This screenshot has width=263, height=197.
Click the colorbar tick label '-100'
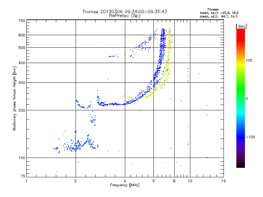250,137
